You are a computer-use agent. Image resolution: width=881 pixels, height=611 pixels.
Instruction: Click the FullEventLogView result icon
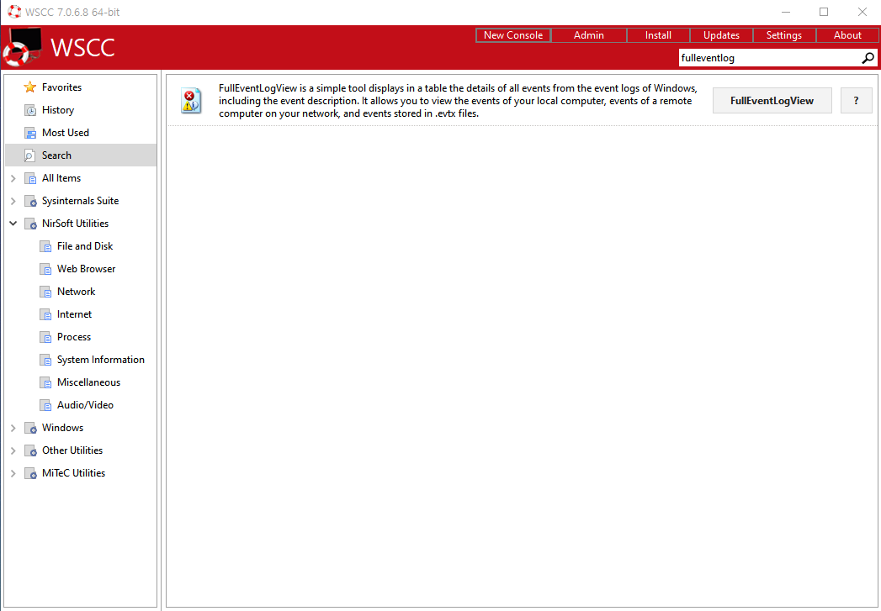(x=191, y=101)
